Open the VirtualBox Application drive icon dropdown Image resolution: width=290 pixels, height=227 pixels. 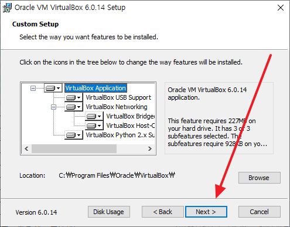53,88
